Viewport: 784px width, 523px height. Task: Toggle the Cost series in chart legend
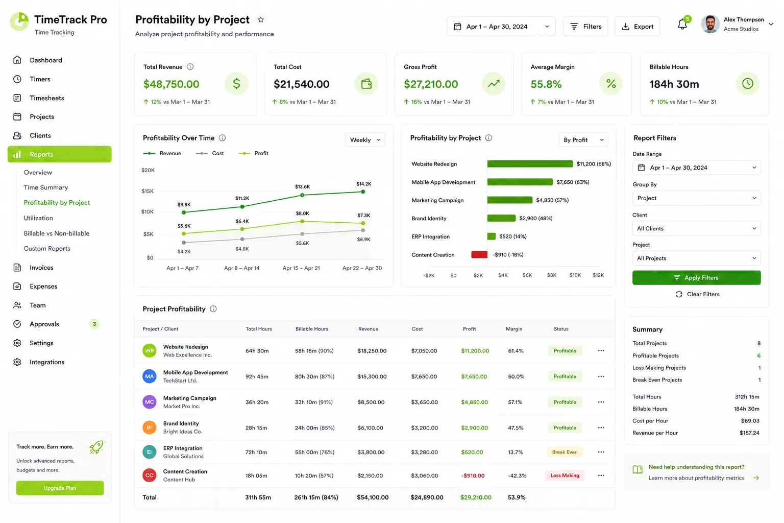point(210,153)
